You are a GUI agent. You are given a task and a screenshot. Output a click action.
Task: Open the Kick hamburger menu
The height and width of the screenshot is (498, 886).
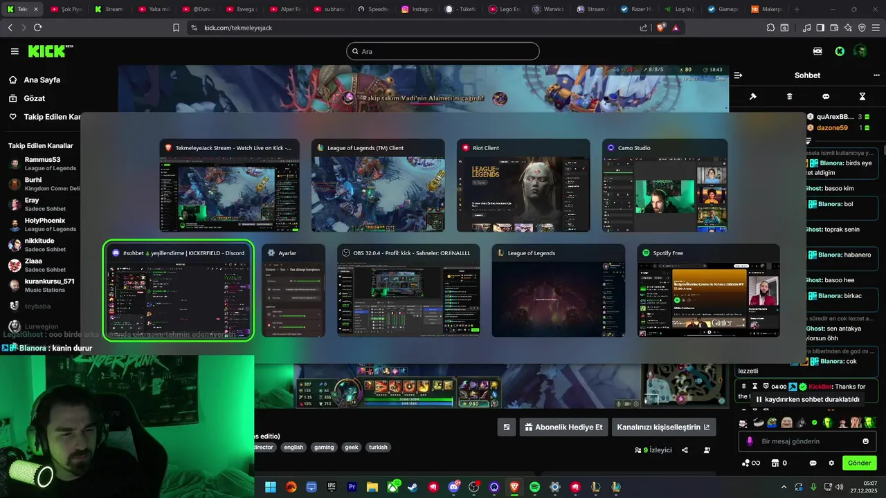(15, 51)
